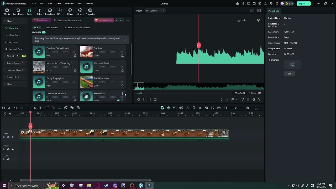
Task: Open the Titles panel
Action: point(39,12)
